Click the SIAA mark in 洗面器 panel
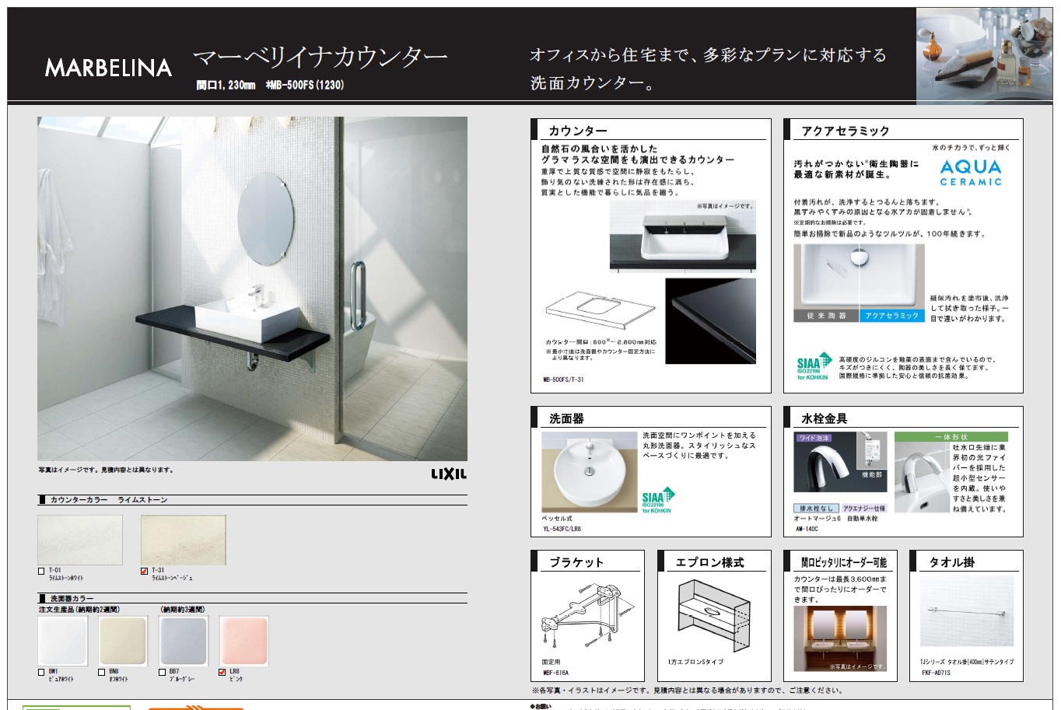This screenshot has height=710, width=1061. (x=657, y=499)
